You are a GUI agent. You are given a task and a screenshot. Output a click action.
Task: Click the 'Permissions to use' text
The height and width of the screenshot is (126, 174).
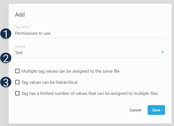point(33,33)
